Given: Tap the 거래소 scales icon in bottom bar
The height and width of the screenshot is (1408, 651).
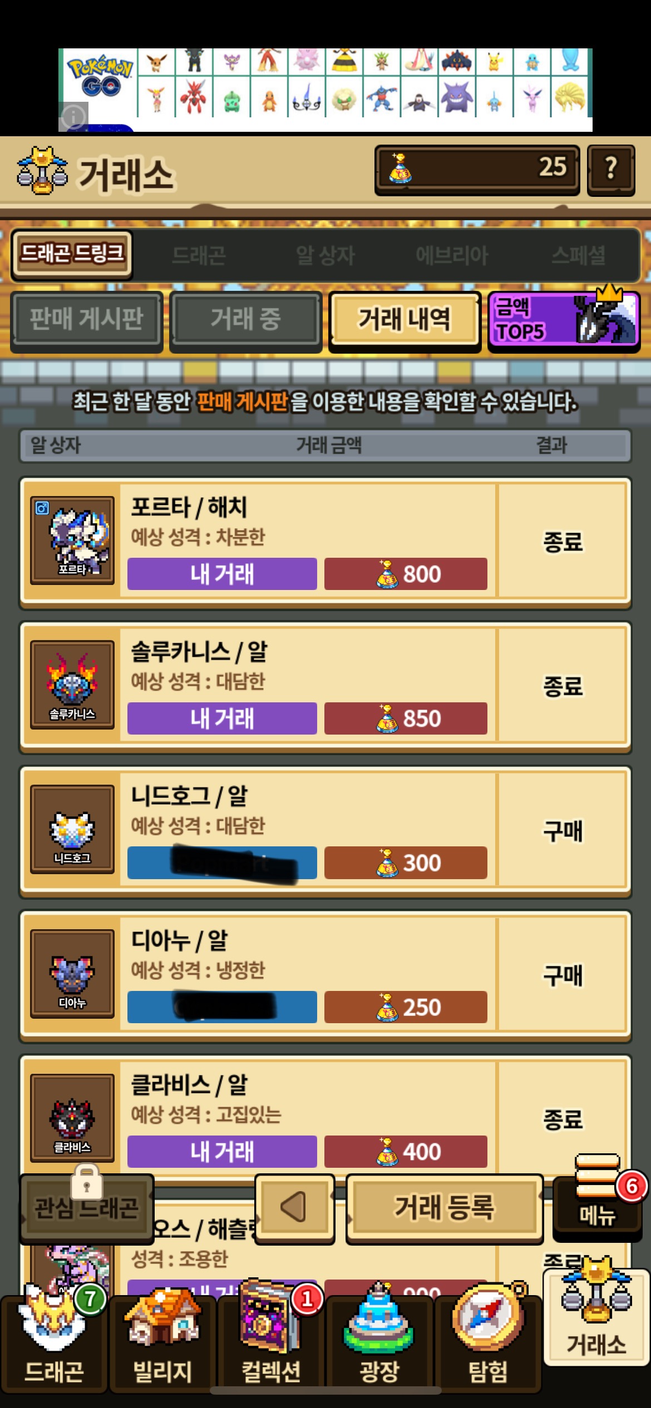Looking at the screenshot, I should tap(596, 1315).
